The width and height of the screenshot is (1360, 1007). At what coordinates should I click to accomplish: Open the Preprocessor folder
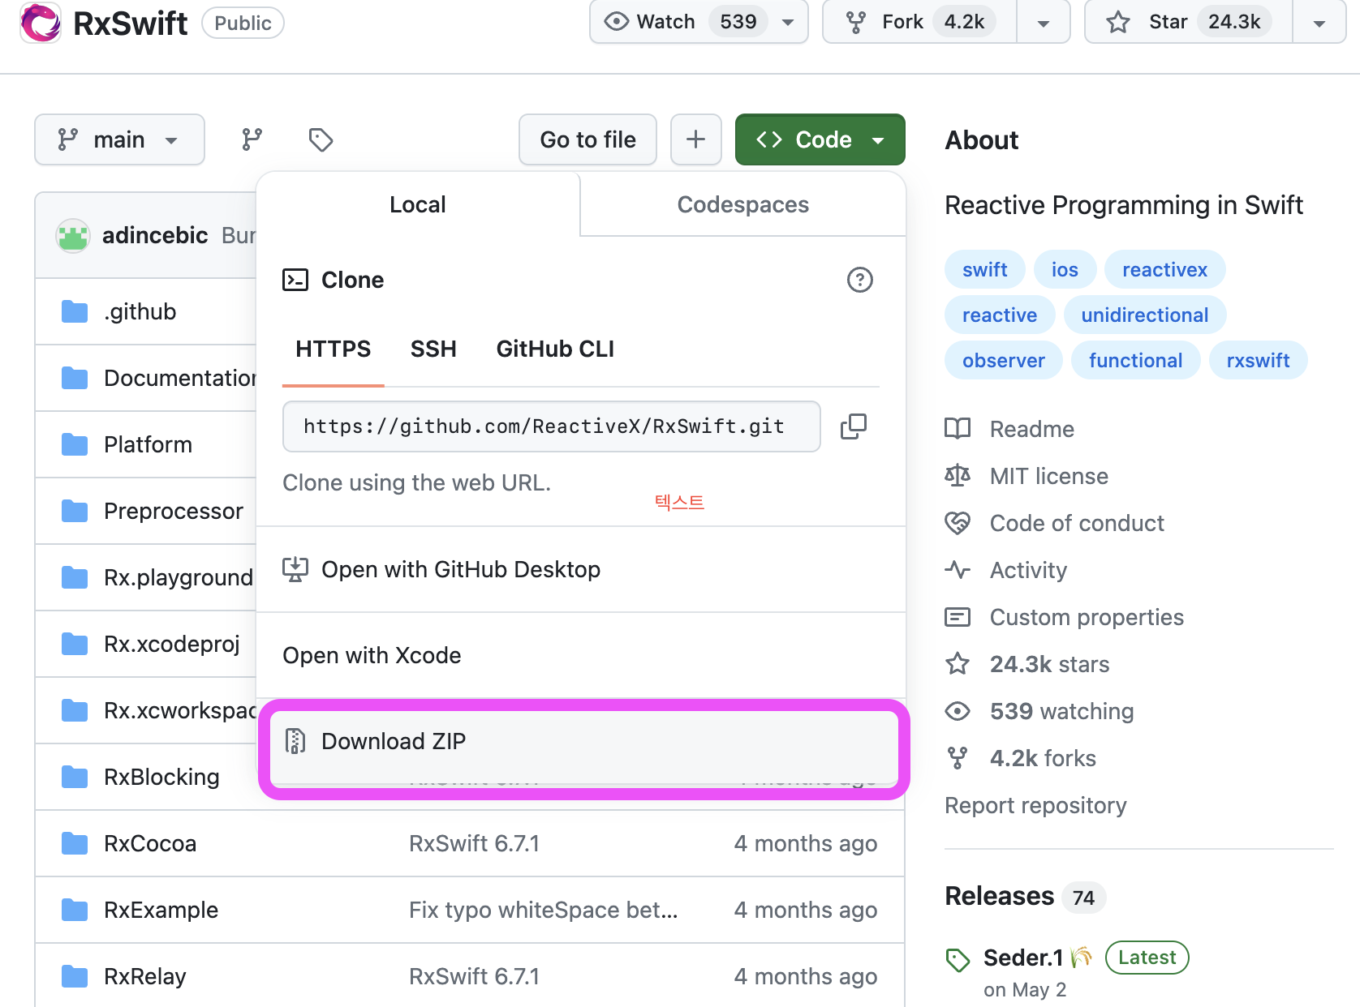click(x=174, y=511)
